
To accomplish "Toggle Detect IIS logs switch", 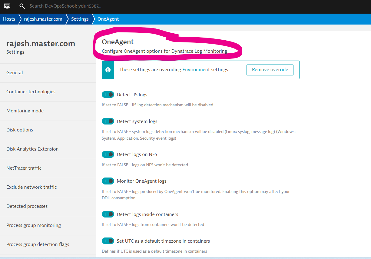I will pos(108,95).
